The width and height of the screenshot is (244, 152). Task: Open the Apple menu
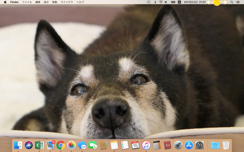point(5,2)
